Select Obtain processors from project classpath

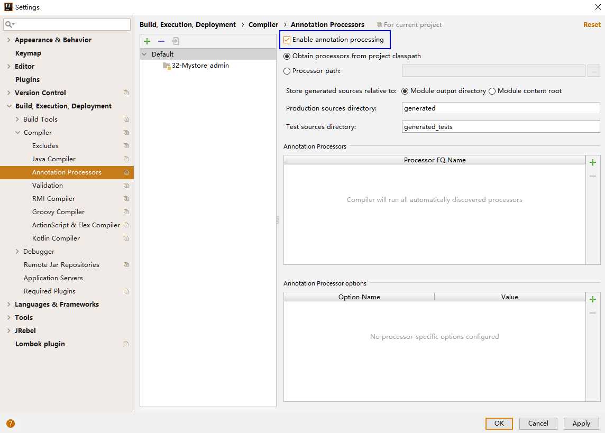click(x=287, y=56)
